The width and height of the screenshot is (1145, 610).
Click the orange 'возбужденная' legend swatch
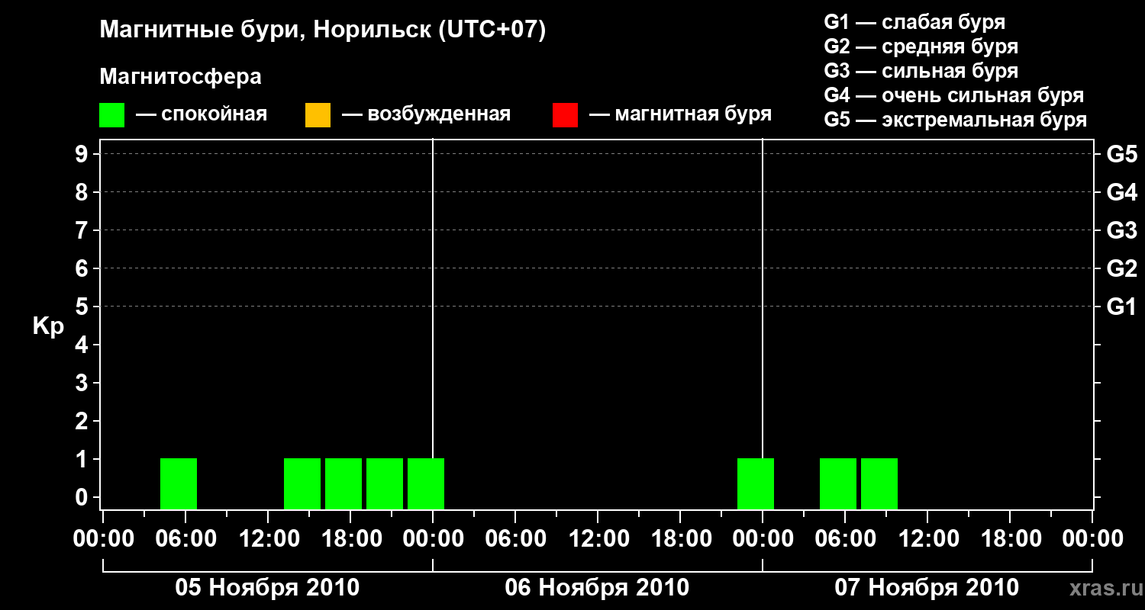[x=318, y=115]
